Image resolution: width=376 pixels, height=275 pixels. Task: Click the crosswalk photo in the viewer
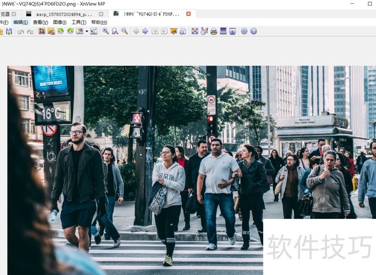192,170
